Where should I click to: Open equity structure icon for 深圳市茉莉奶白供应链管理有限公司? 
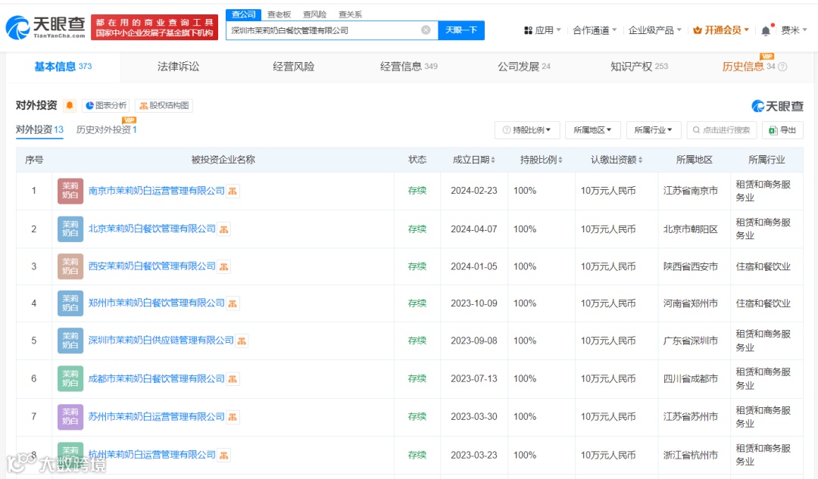coord(242,341)
